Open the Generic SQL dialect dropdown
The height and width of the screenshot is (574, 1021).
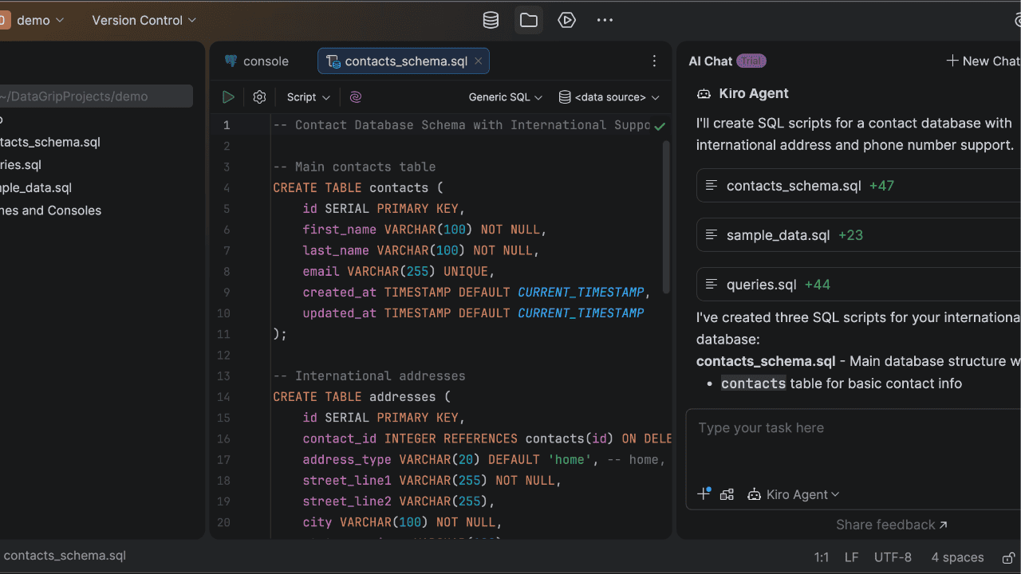[506, 96]
